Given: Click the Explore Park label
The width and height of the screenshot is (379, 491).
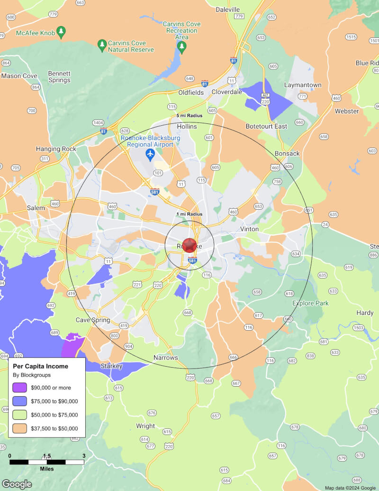Looking at the screenshot, I should 310,303.
